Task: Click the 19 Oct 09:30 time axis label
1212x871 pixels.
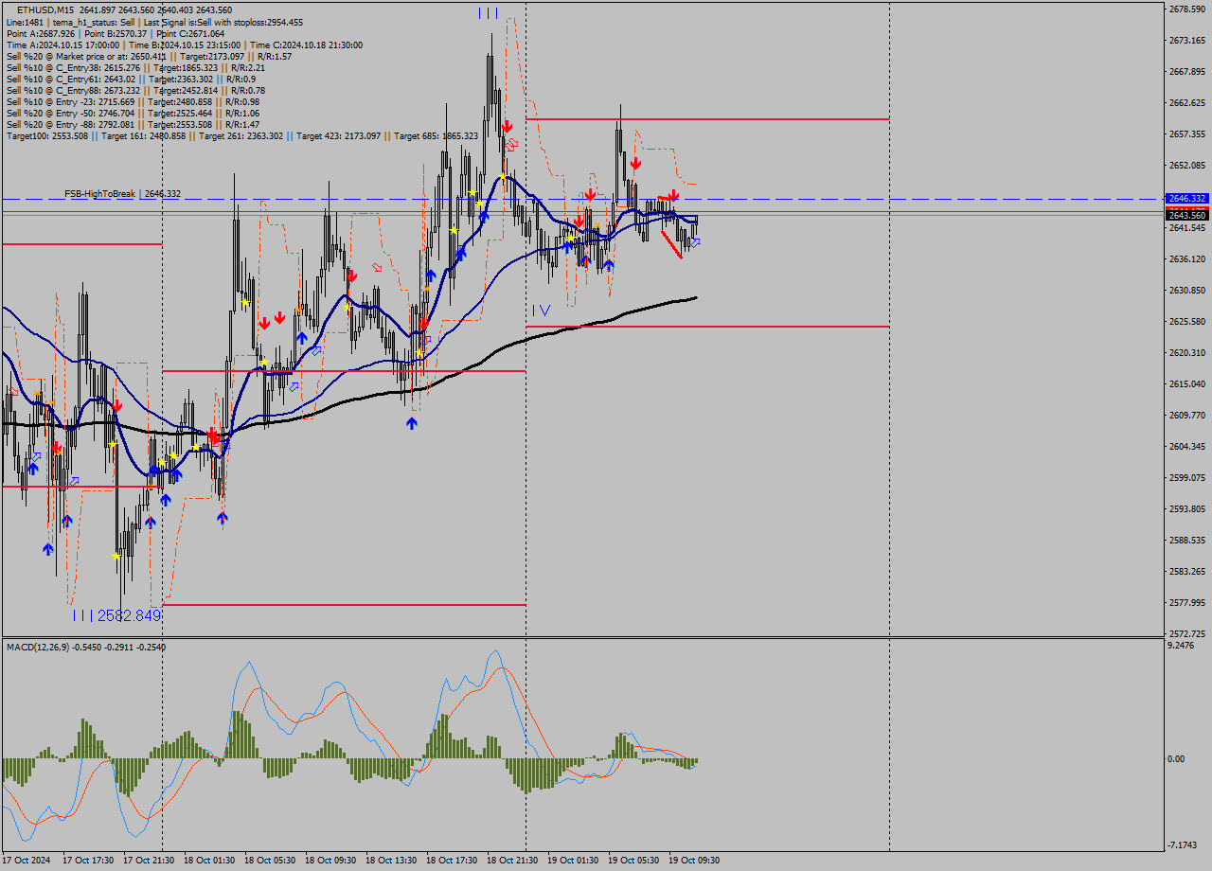Action: click(x=694, y=861)
